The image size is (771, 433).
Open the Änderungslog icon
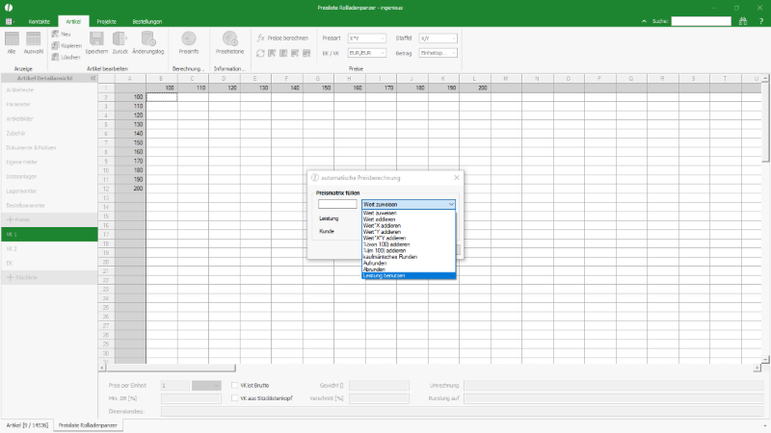point(148,38)
